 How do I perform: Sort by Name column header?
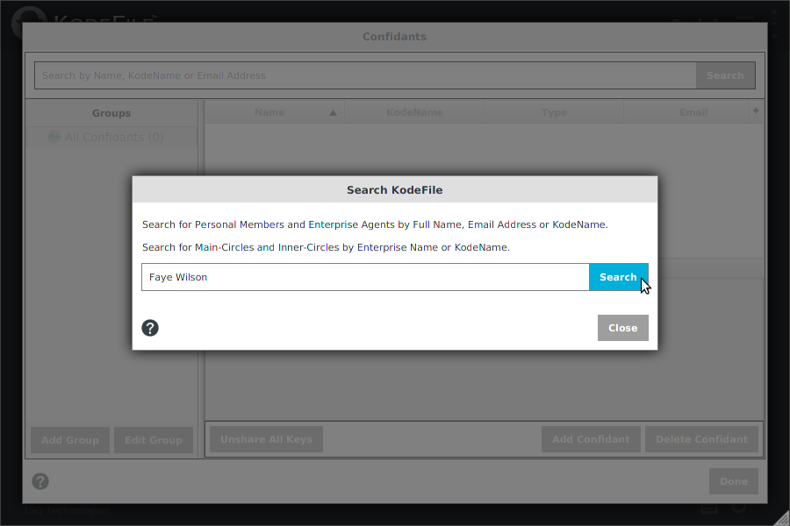click(275, 112)
